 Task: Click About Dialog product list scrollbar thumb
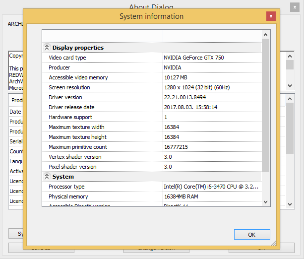point(290,128)
